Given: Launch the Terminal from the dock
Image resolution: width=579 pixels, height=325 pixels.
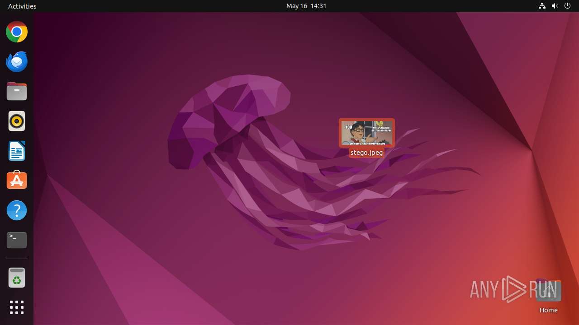Looking at the screenshot, I should click(x=17, y=240).
